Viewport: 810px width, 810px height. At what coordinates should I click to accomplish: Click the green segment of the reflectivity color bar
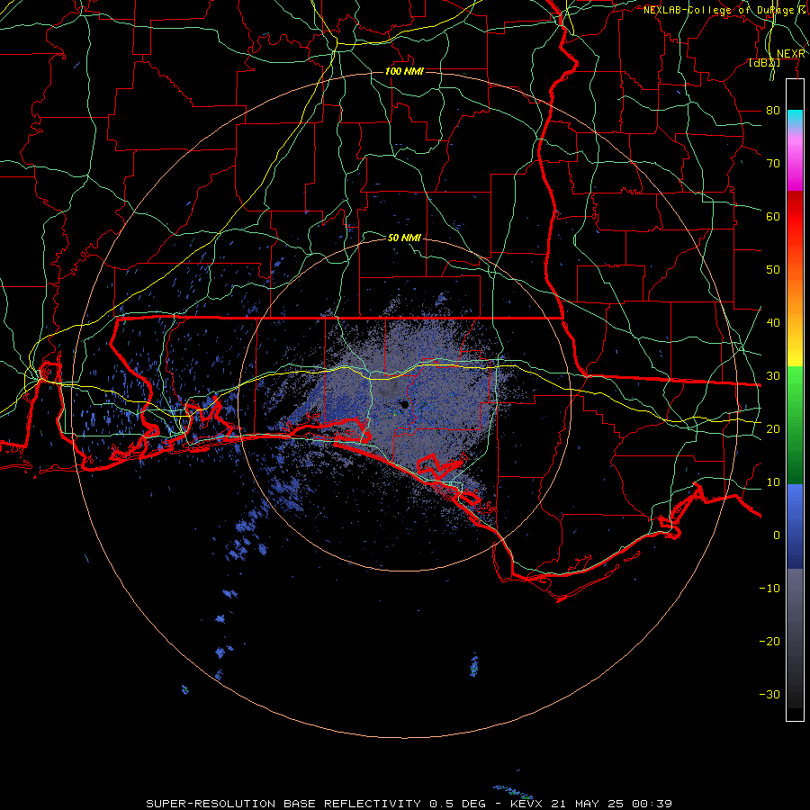(795, 425)
